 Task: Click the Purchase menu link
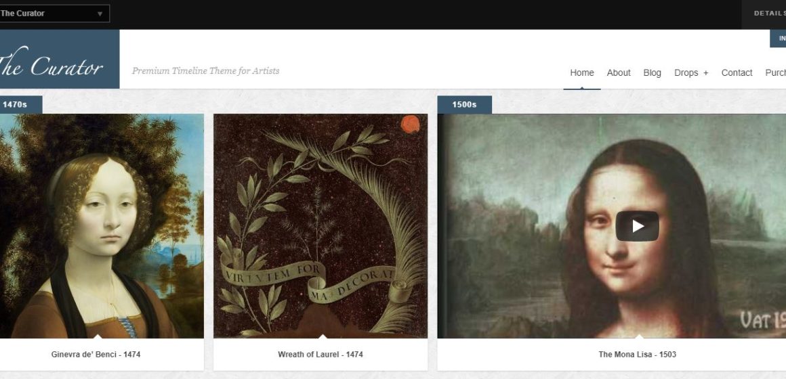click(x=775, y=72)
